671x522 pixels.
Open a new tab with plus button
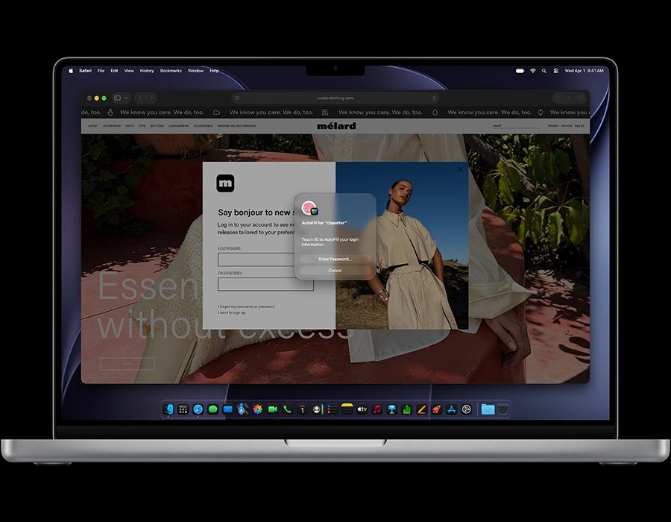(x=569, y=98)
